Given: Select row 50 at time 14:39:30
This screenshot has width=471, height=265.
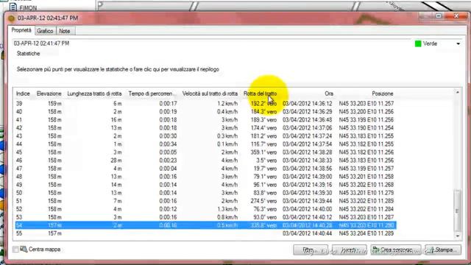Looking at the screenshot, I should click(x=206, y=193).
